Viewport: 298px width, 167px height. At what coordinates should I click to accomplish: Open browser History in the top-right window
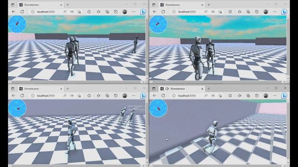257,12
